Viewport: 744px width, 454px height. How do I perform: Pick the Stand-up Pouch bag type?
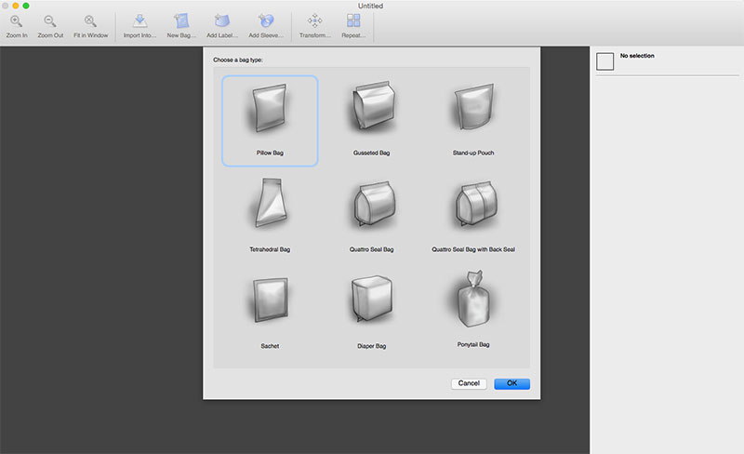(x=473, y=121)
